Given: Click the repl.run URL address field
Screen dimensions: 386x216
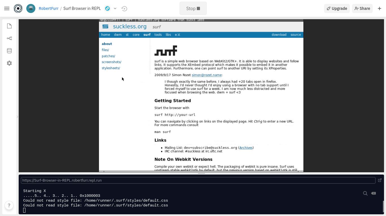Looking at the screenshot, I should click(x=198, y=180).
